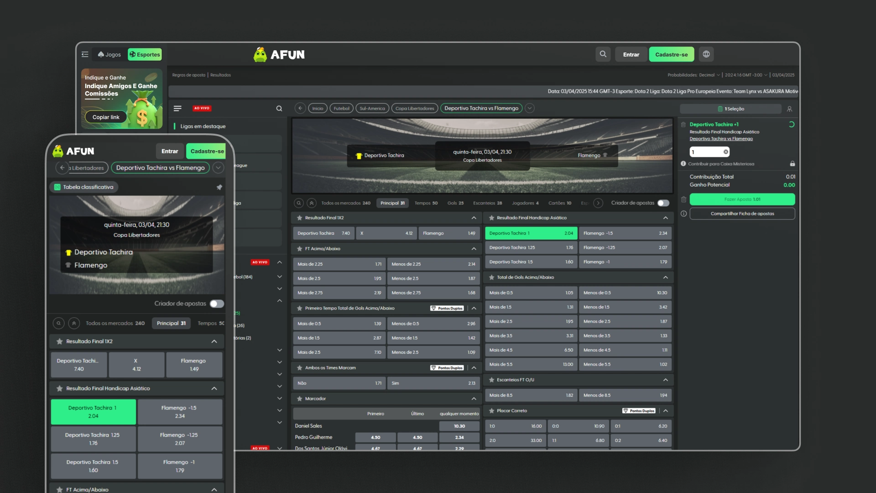Image resolution: width=876 pixels, height=493 pixels.
Task: Switch to Escanteios 28 tab
Action: tap(487, 203)
